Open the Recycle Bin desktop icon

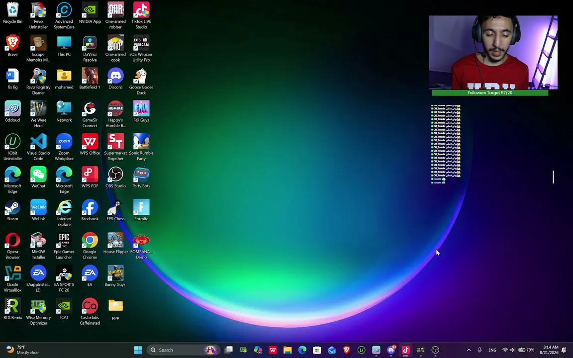click(x=13, y=13)
